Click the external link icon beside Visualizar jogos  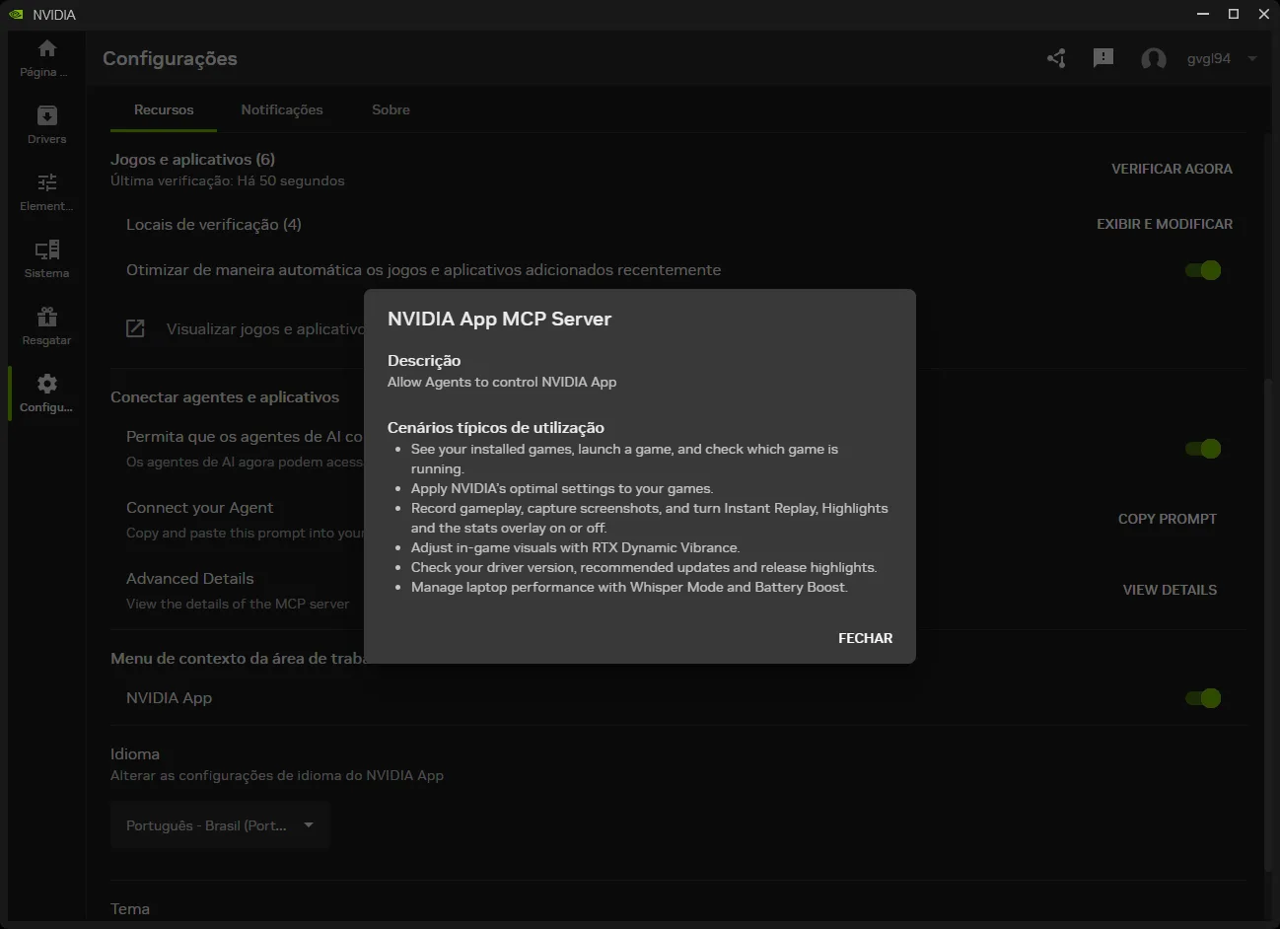[x=135, y=328]
